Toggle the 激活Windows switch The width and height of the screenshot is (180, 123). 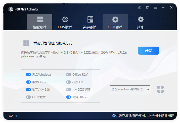28,75
